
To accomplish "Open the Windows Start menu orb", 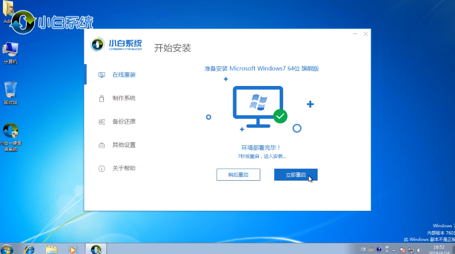I will click(7, 249).
